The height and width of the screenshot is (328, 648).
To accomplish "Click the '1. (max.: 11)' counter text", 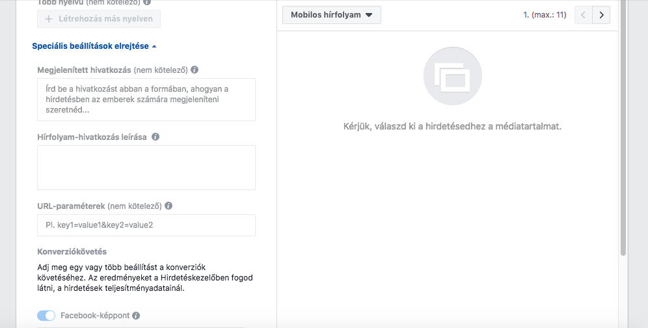I will (545, 15).
